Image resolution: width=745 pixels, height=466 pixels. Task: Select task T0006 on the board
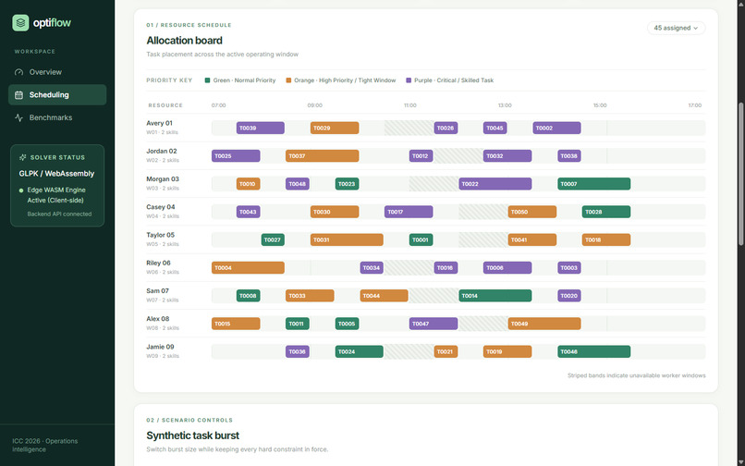click(x=507, y=268)
